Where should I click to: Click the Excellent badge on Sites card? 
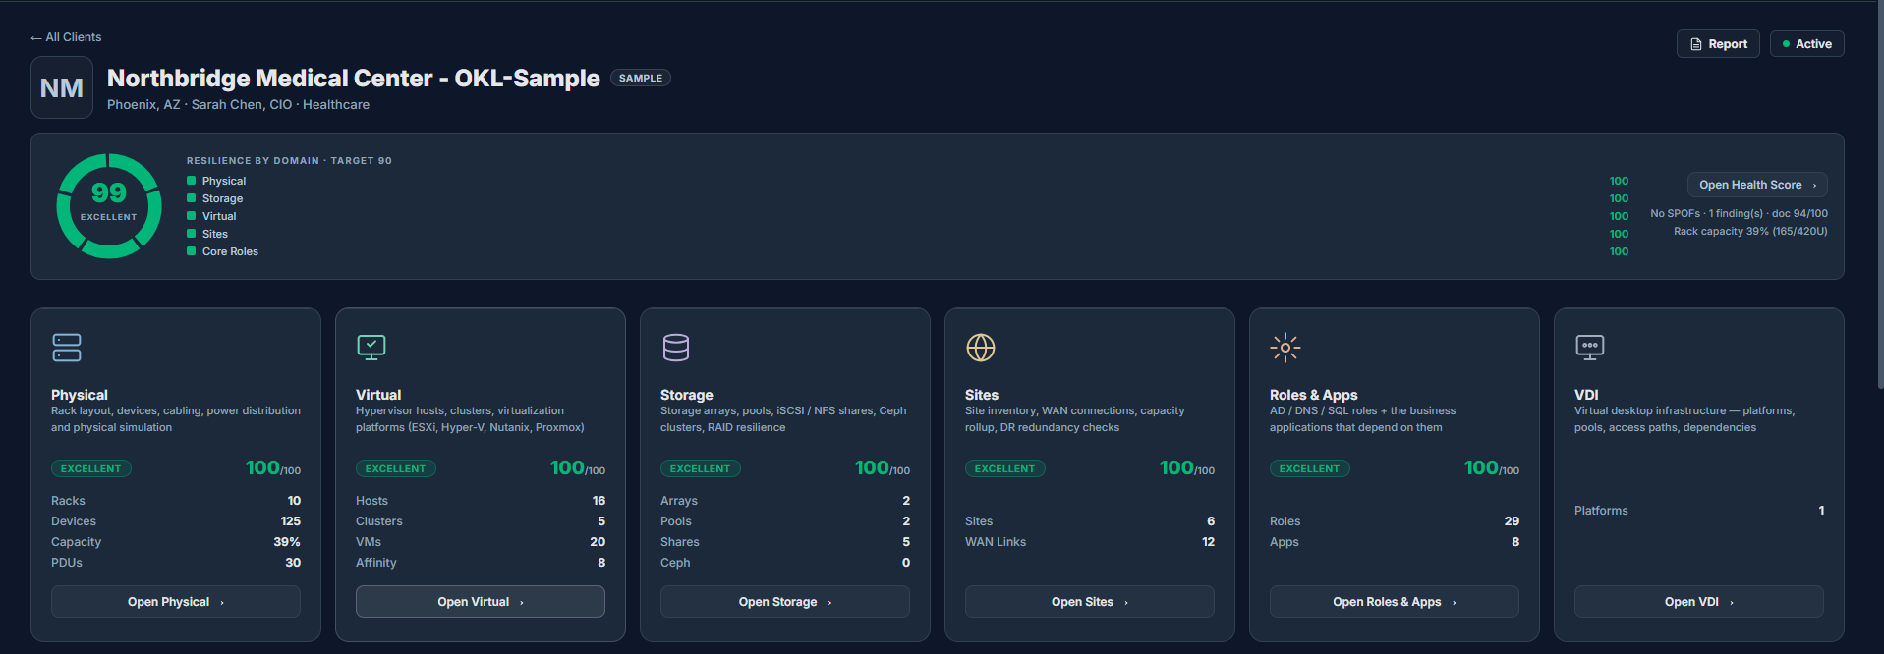click(x=1005, y=468)
